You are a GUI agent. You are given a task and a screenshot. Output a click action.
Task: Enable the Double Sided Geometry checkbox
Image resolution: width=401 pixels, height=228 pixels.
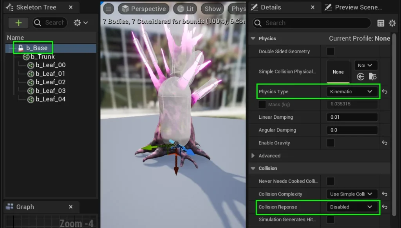pyautogui.click(x=331, y=52)
